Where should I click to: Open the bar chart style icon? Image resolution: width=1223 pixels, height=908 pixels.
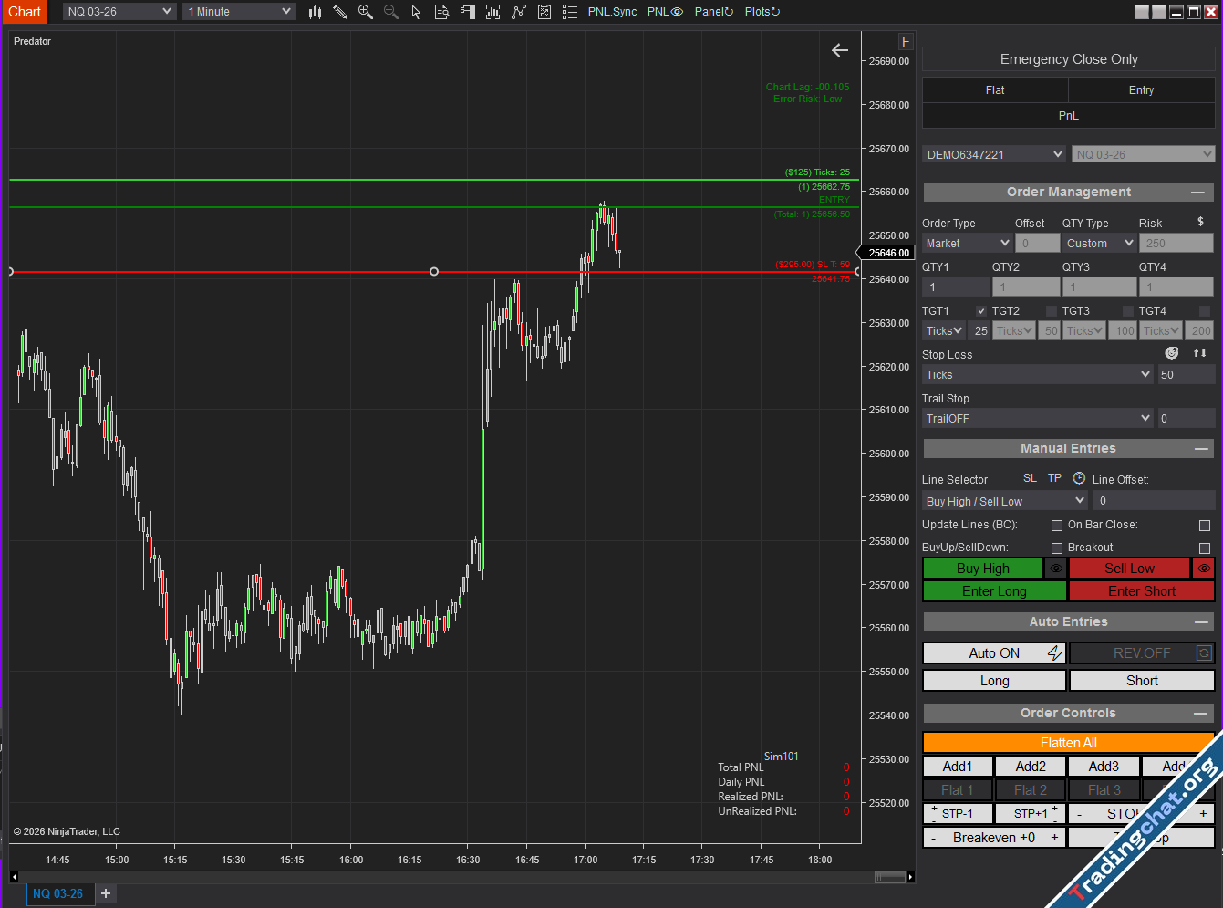(315, 12)
